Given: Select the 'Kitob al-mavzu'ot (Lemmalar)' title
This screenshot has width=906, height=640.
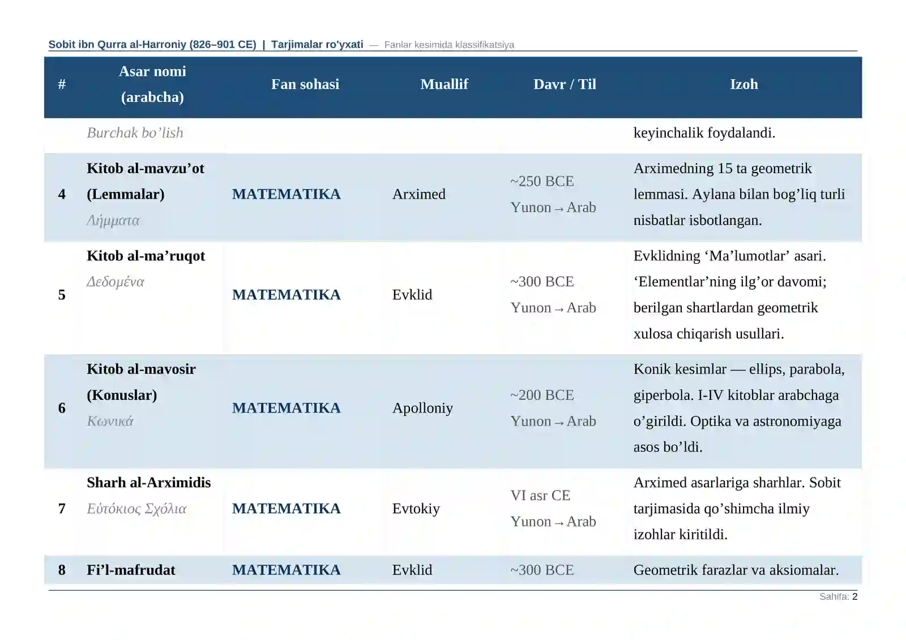Looking at the screenshot, I should point(146,181).
